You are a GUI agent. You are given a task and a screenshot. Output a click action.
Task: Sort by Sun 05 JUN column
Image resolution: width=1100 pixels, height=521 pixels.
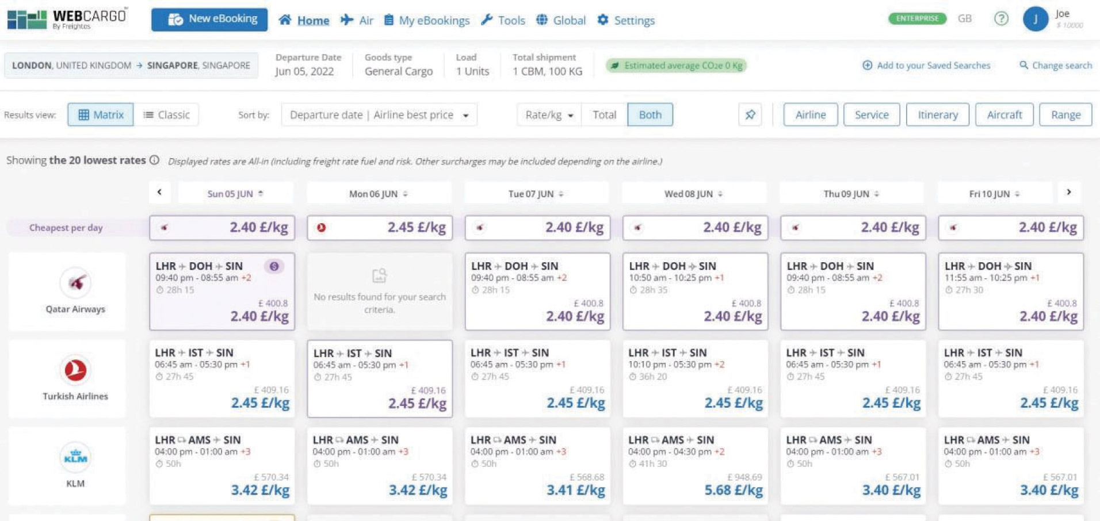[235, 194]
